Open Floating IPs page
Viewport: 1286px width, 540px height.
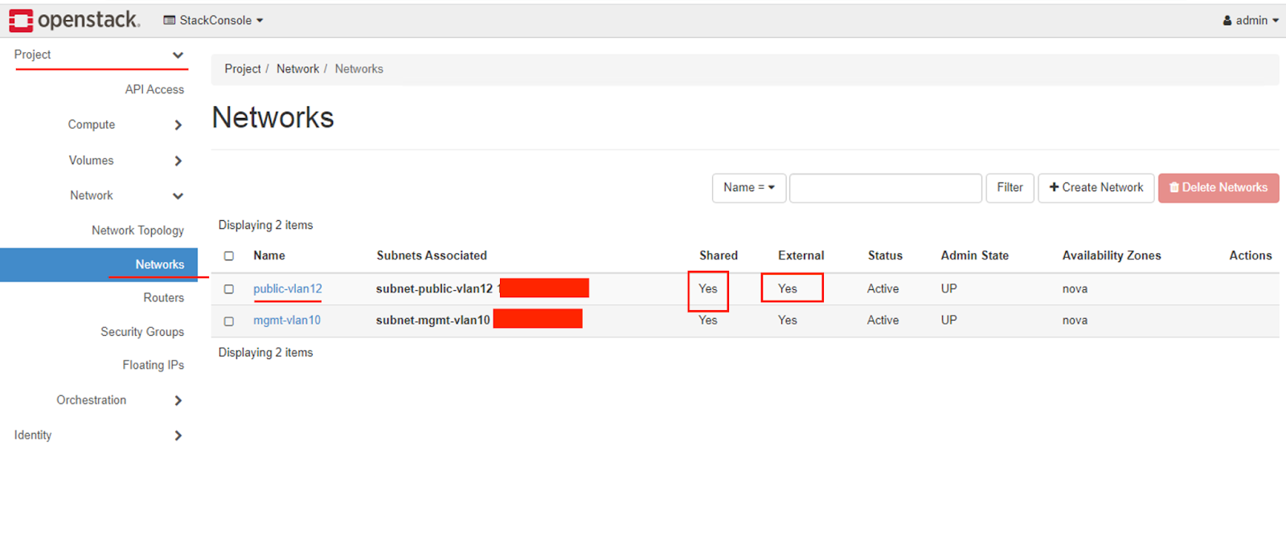click(153, 365)
